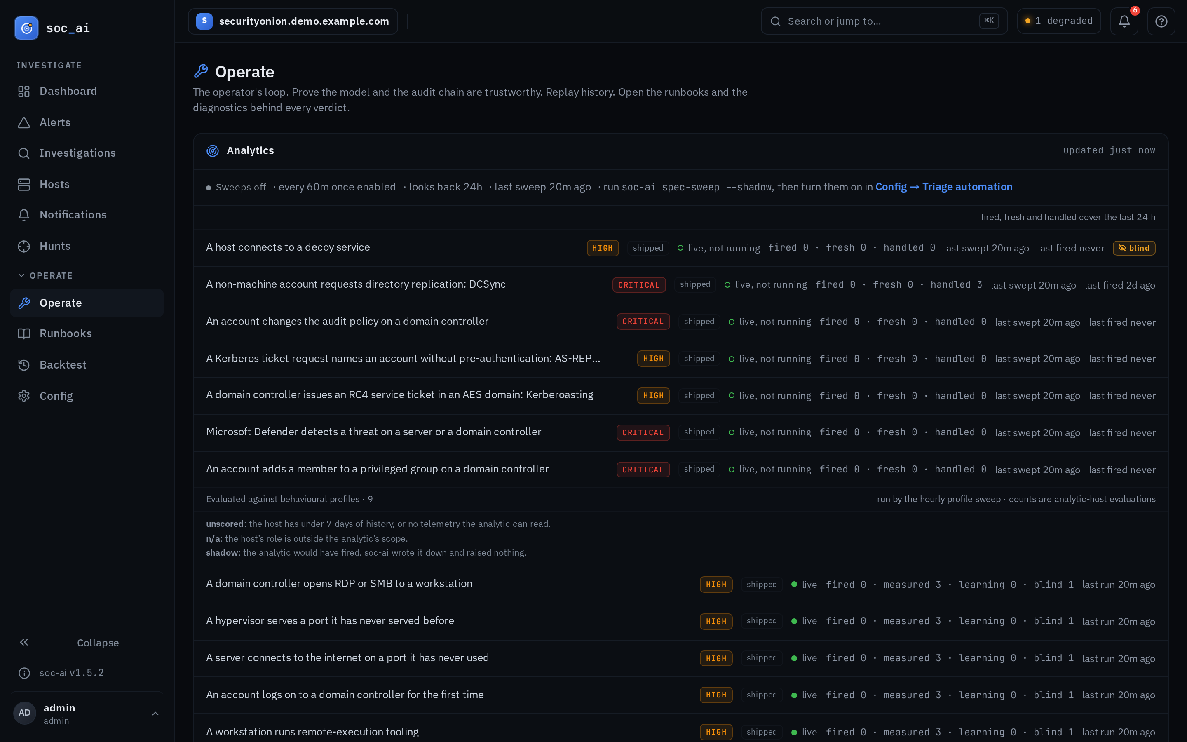Click the Runbooks book icon

24,334
